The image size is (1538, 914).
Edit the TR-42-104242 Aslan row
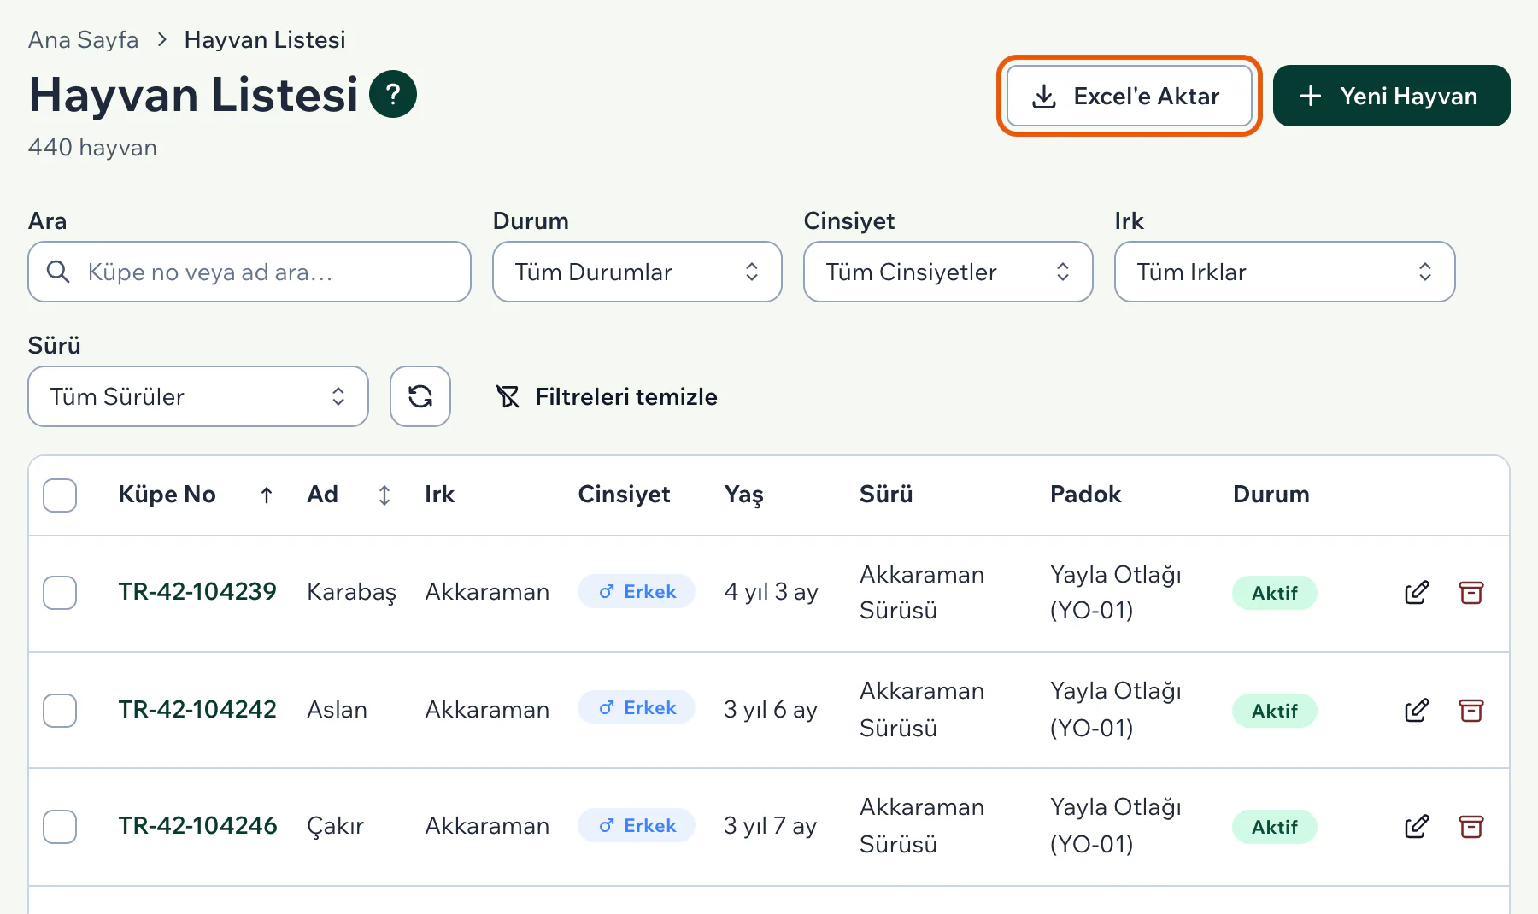[1417, 710]
